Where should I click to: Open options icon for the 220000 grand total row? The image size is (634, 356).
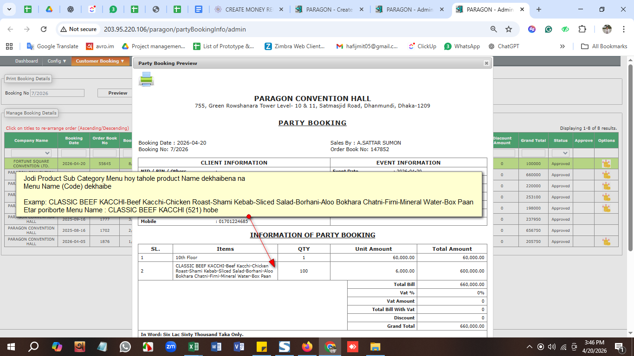coord(606,186)
